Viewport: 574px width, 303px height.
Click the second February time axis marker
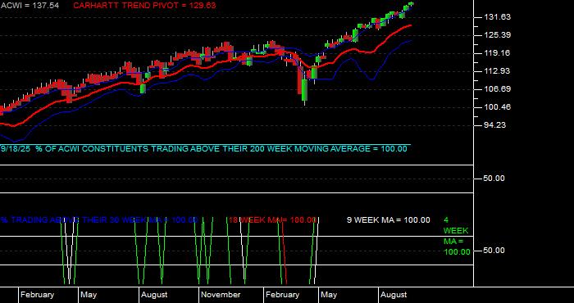(x=282, y=295)
